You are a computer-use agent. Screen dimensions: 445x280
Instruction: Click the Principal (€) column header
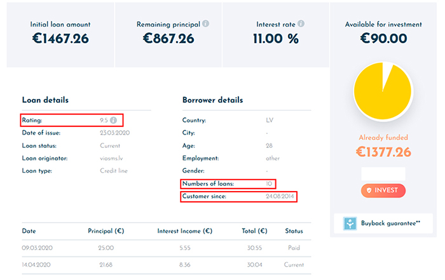click(x=106, y=231)
